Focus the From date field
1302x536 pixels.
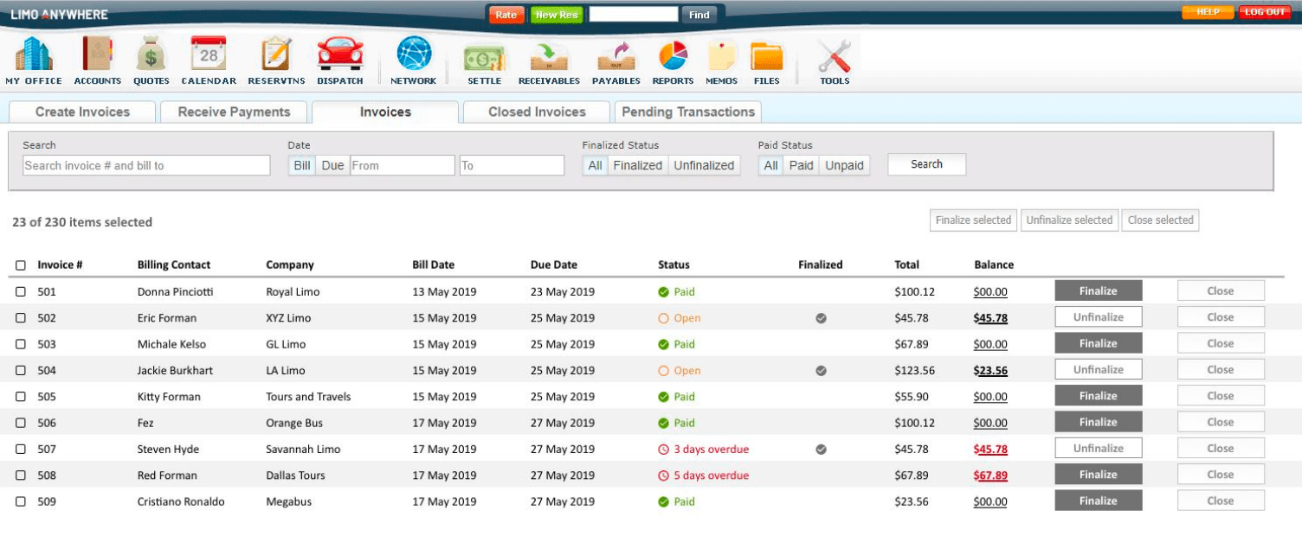pos(403,165)
